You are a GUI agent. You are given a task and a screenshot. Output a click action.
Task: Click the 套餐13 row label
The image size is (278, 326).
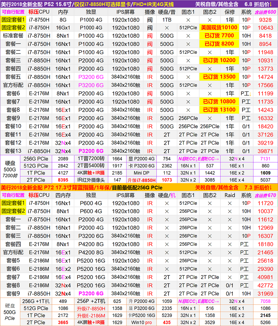13,151
